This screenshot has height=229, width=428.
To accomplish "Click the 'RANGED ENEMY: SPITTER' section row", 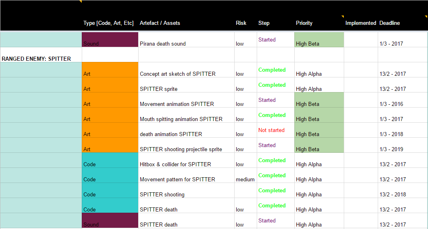I will point(36,59).
